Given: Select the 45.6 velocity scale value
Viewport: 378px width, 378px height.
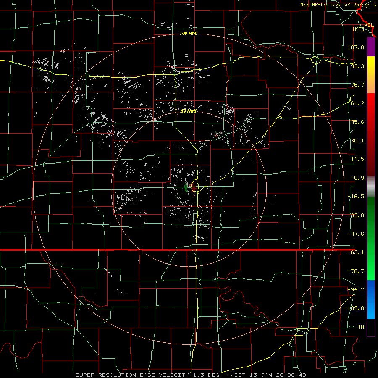Looking at the screenshot, I should (x=357, y=122).
